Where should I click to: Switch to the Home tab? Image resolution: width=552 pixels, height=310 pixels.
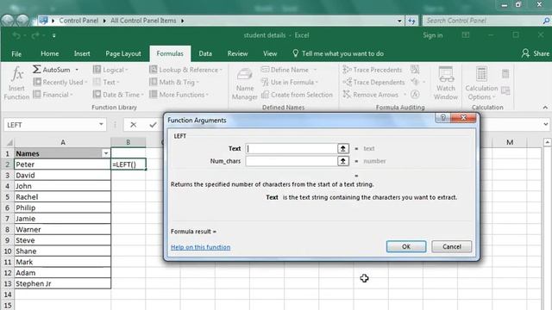[50, 53]
